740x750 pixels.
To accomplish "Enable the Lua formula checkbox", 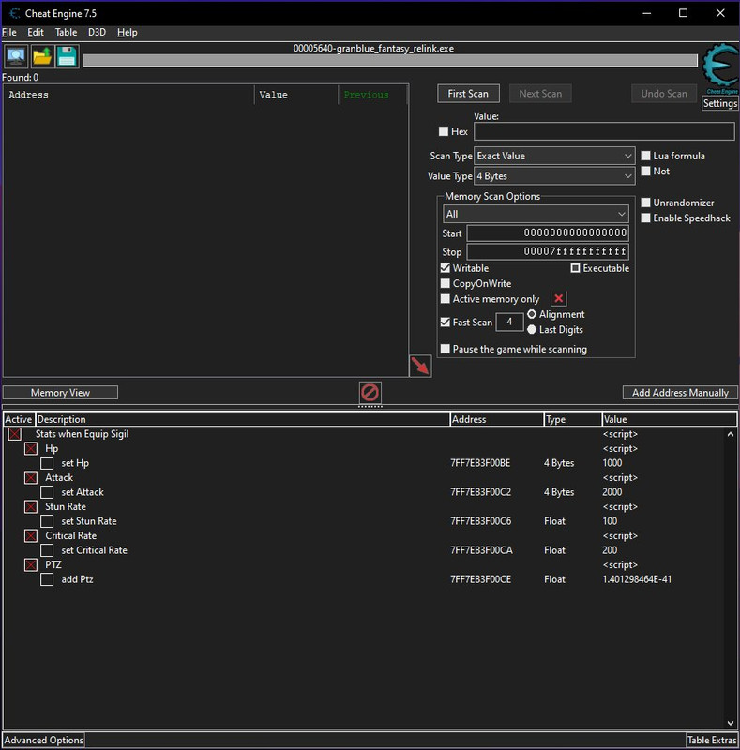I will tap(645, 156).
